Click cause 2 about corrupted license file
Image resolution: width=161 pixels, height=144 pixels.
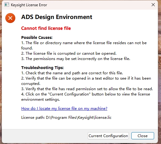[69, 53]
